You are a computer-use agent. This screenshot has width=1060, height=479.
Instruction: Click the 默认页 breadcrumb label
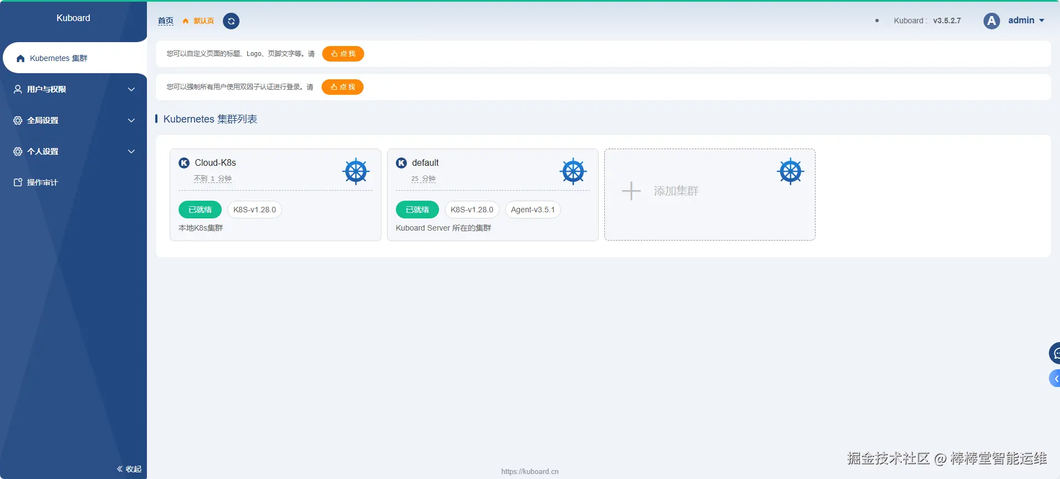pos(203,21)
